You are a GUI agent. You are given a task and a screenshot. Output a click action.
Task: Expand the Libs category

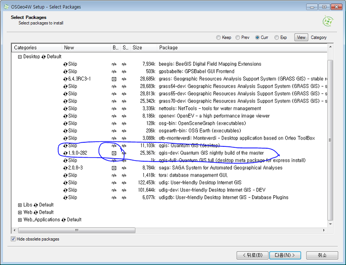[20, 205]
